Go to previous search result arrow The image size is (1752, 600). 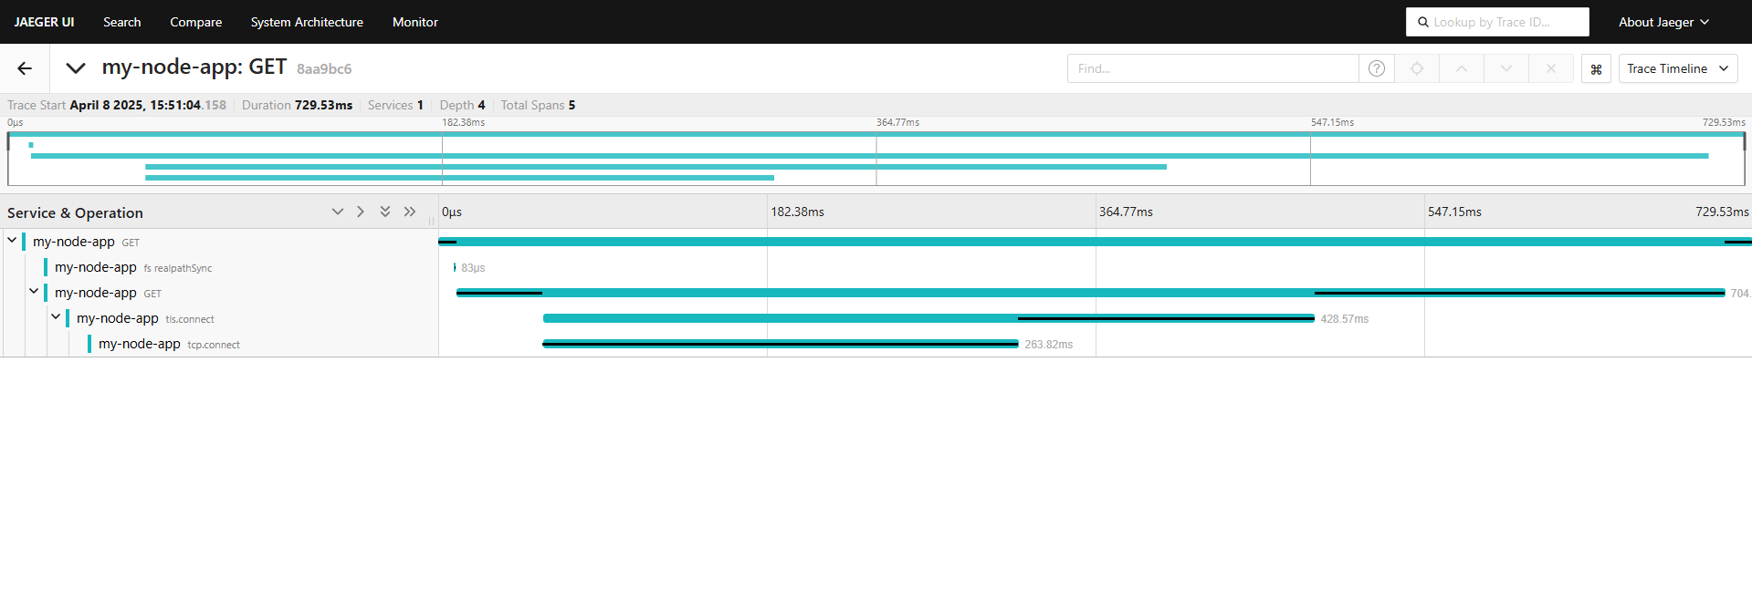coord(1462,68)
